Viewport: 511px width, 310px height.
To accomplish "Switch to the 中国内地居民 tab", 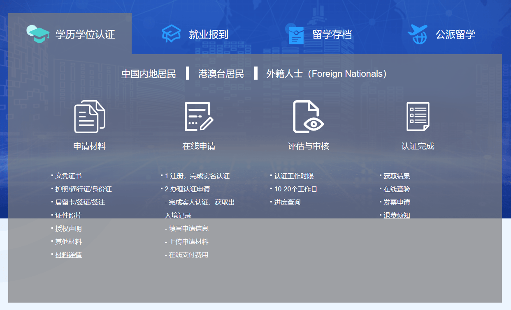I will (148, 73).
